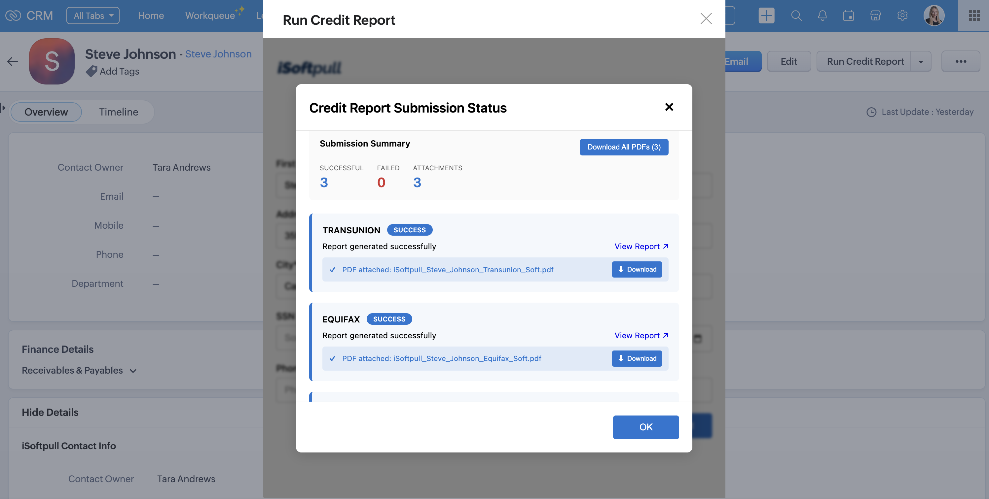Open View Report link for TransUnion

coord(641,247)
